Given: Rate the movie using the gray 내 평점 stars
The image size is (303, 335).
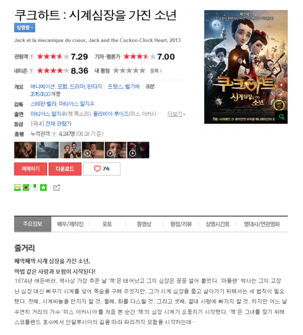Looking at the screenshot, I should click(x=129, y=70).
